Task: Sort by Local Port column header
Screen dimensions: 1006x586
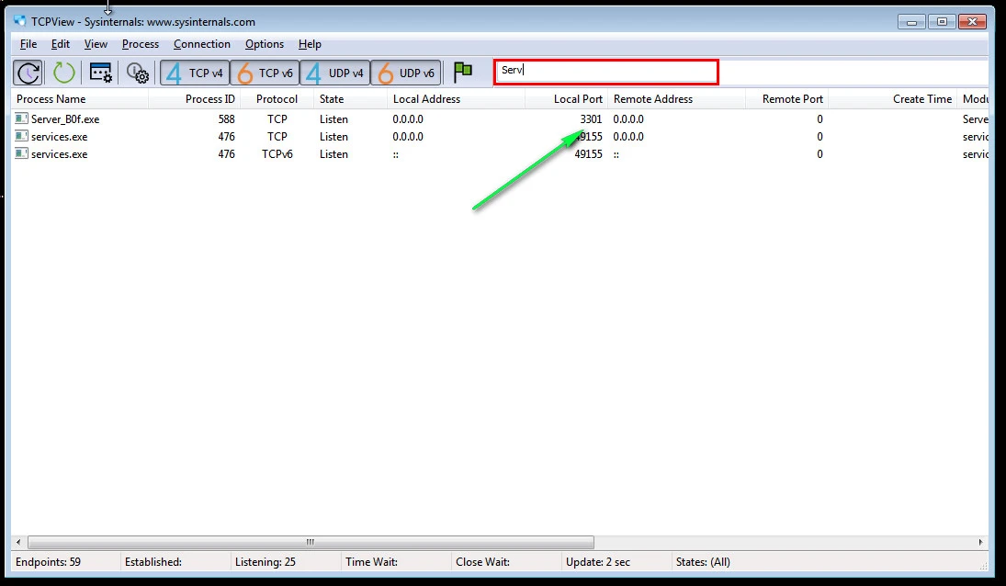Action: (567, 99)
